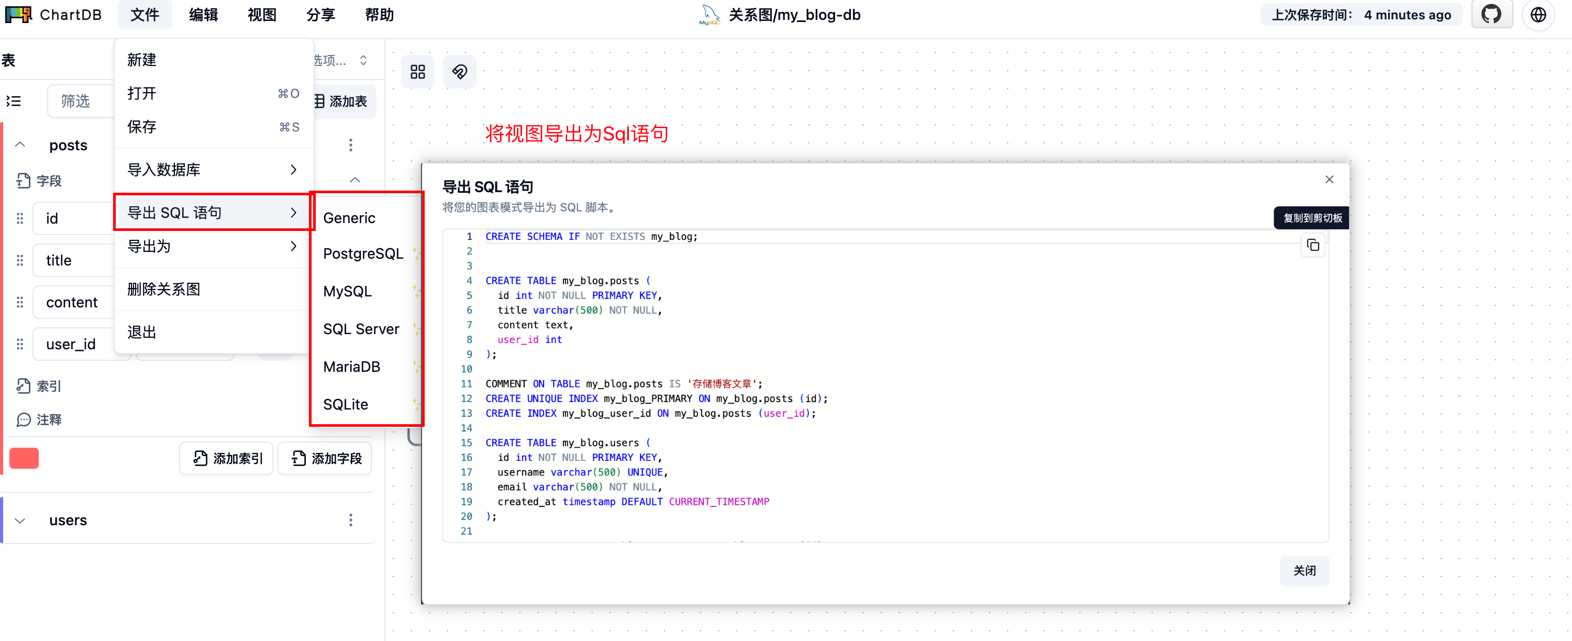Expand the users table

pyautogui.click(x=19, y=520)
